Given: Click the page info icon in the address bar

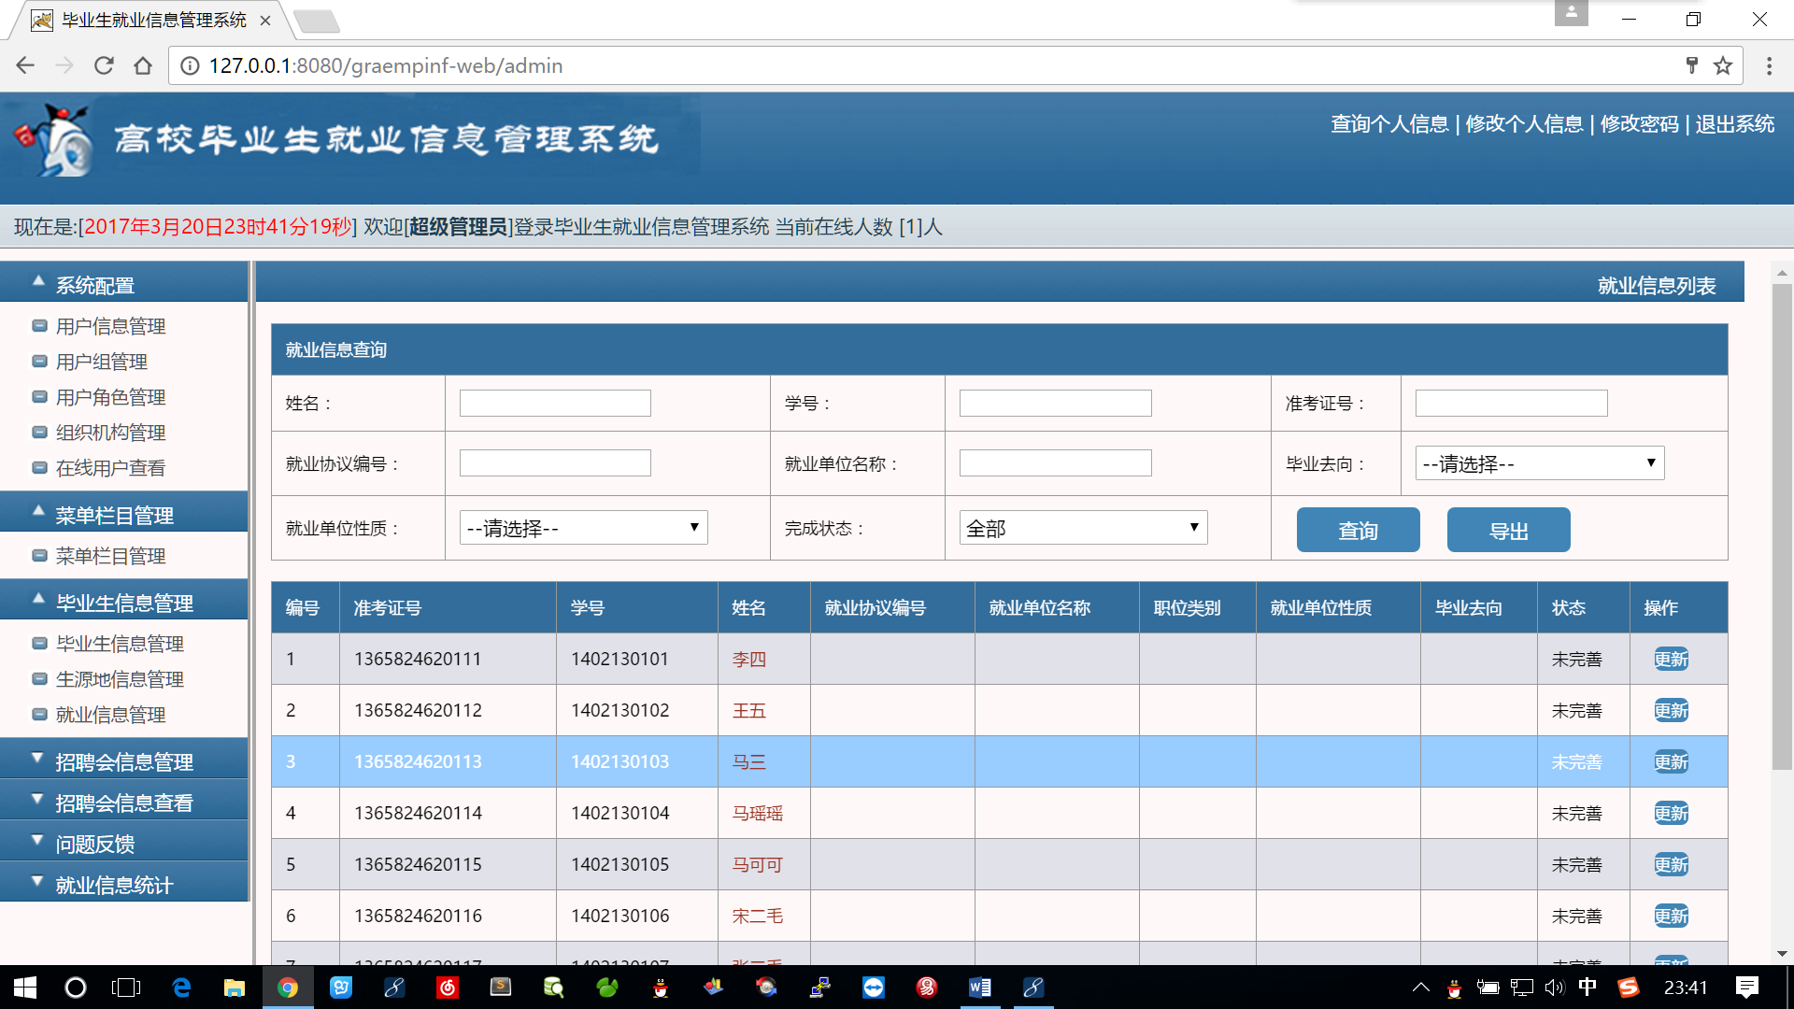Looking at the screenshot, I should (x=190, y=65).
